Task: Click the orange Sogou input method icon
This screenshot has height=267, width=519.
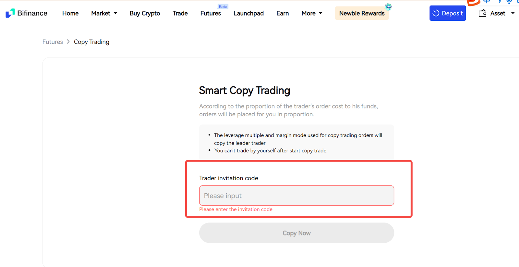Action: click(x=473, y=3)
